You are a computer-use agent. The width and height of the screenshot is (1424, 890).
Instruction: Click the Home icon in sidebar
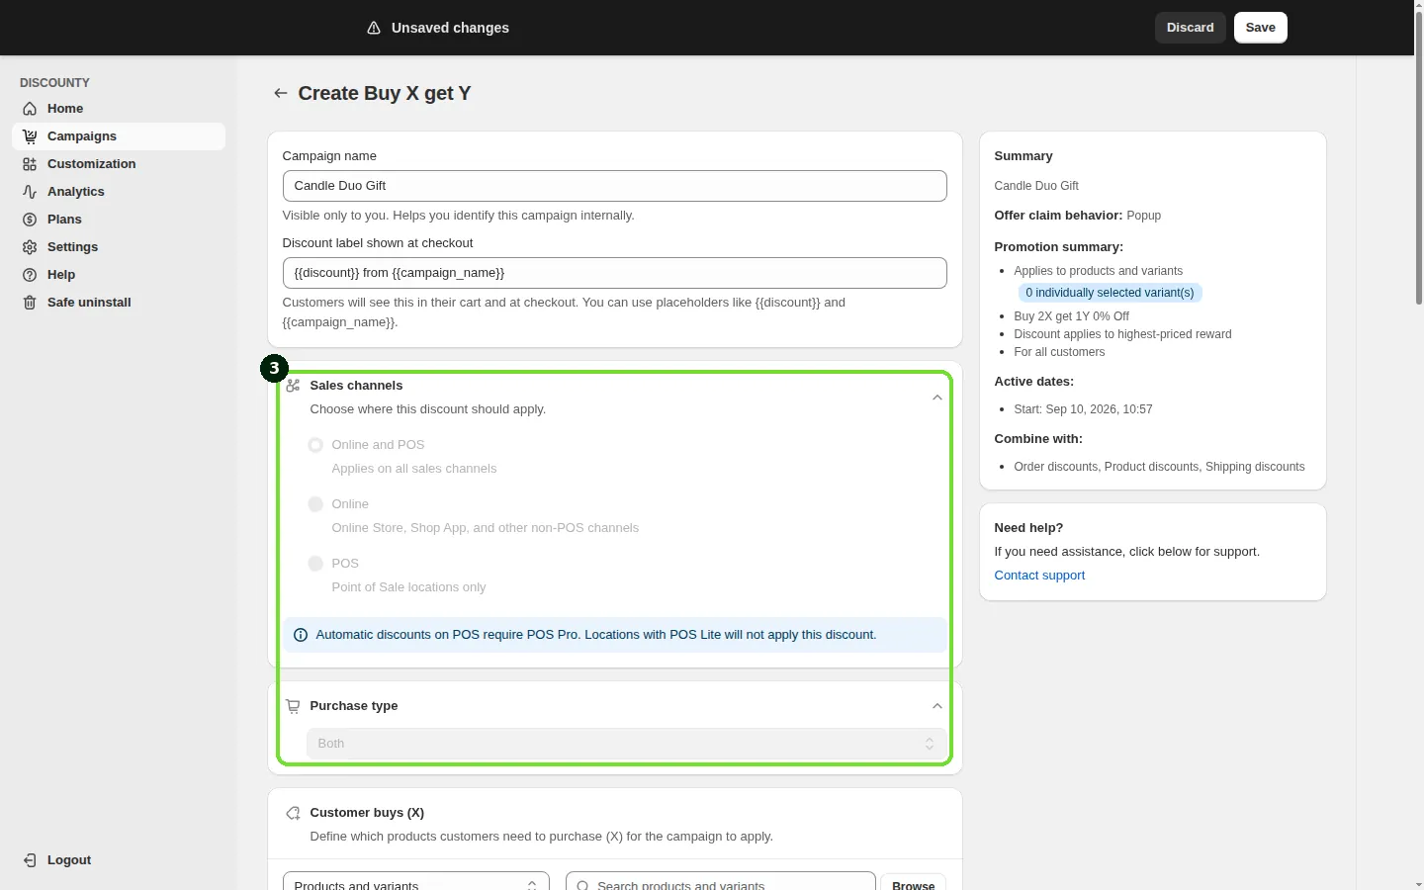pos(30,109)
